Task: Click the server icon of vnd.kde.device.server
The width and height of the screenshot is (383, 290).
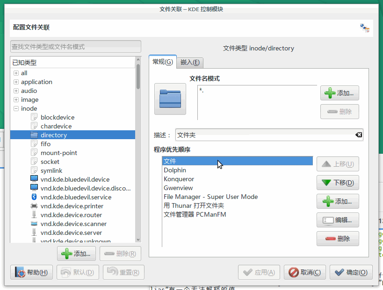Action: 34,233
